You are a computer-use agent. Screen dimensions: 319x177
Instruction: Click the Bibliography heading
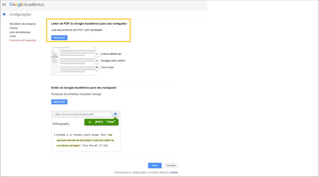tap(61, 124)
